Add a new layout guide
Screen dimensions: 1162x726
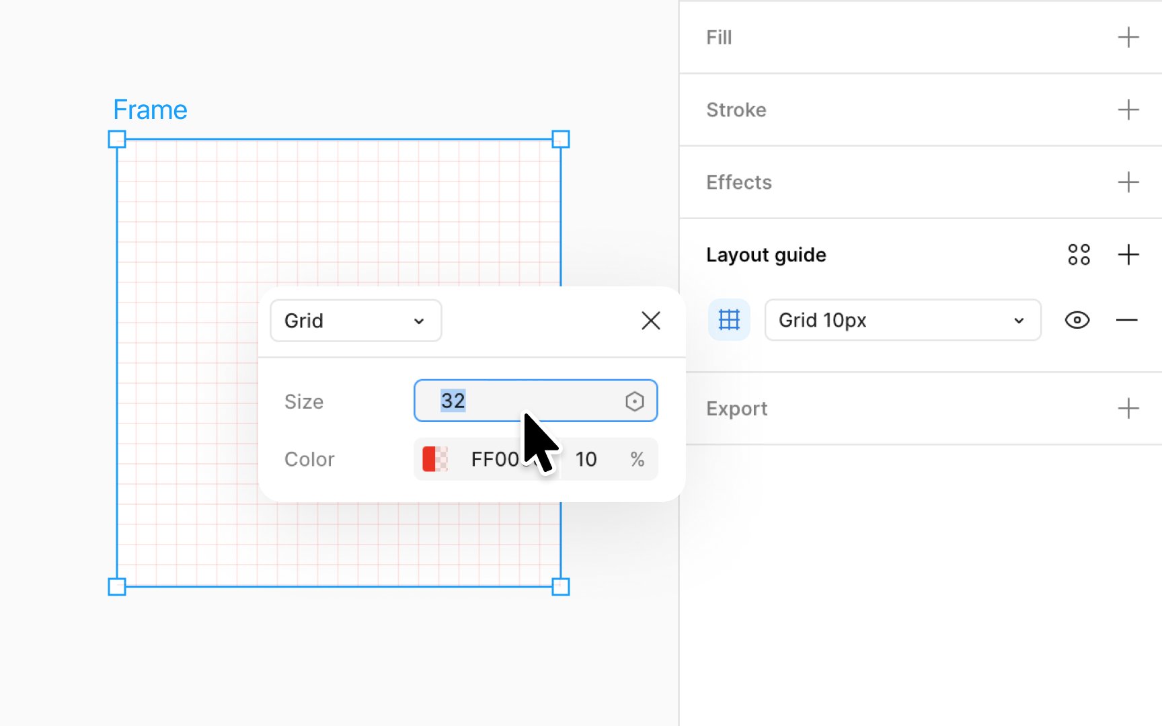click(1128, 255)
